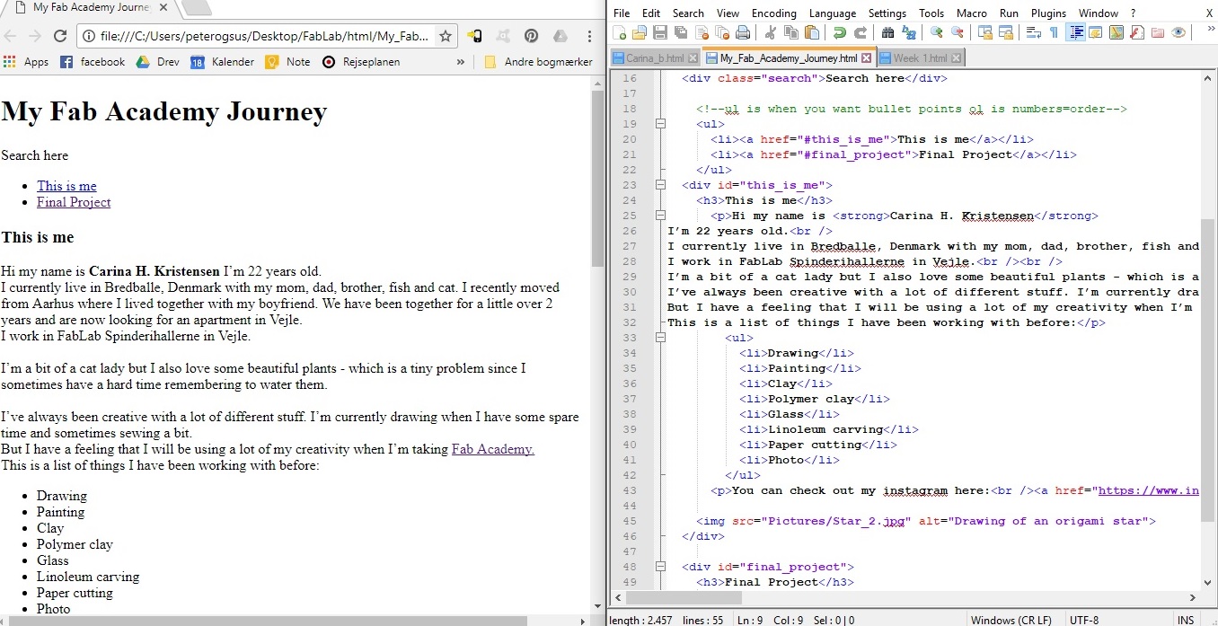Viewport: 1218px width, 626px height.
Task: Open the File menu in Notepad++
Action: (622, 13)
